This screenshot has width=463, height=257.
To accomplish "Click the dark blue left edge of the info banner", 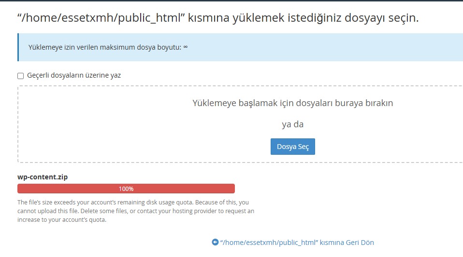I will pyautogui.click(x=18, y=47).
